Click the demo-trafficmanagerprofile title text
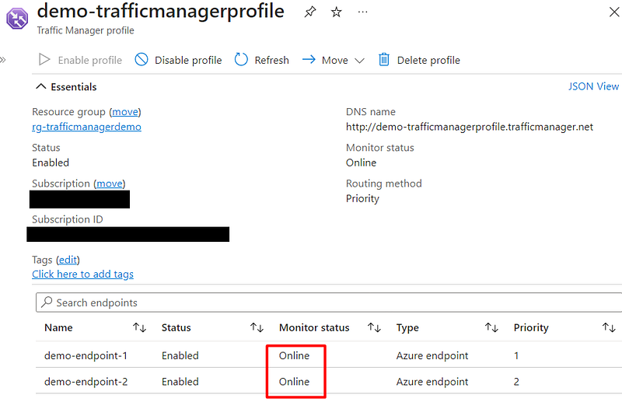622x402 pixels. pos(161,11)
